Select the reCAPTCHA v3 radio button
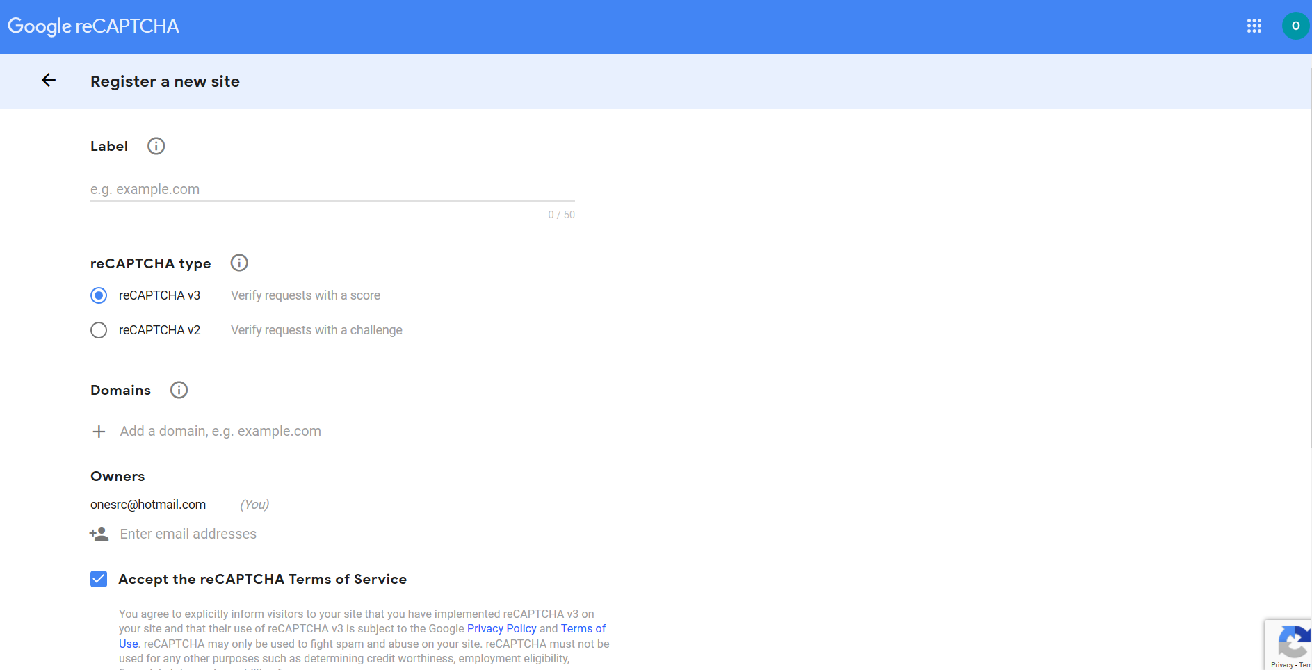 [x=99, y=295]
